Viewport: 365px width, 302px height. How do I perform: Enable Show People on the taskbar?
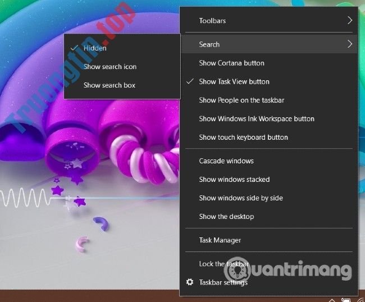[x=241, y=100]
